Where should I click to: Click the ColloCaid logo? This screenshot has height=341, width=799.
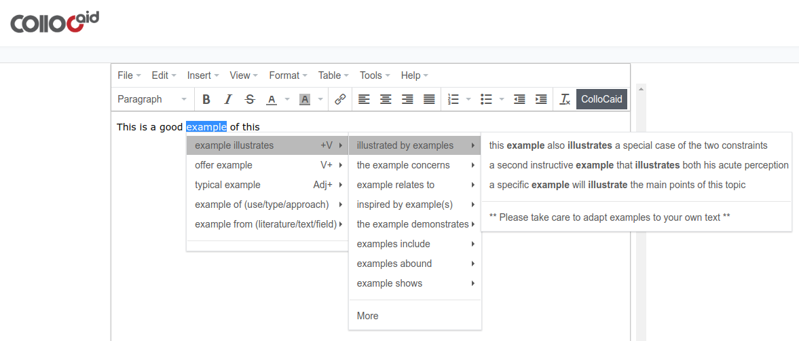(x=54, y=23)
